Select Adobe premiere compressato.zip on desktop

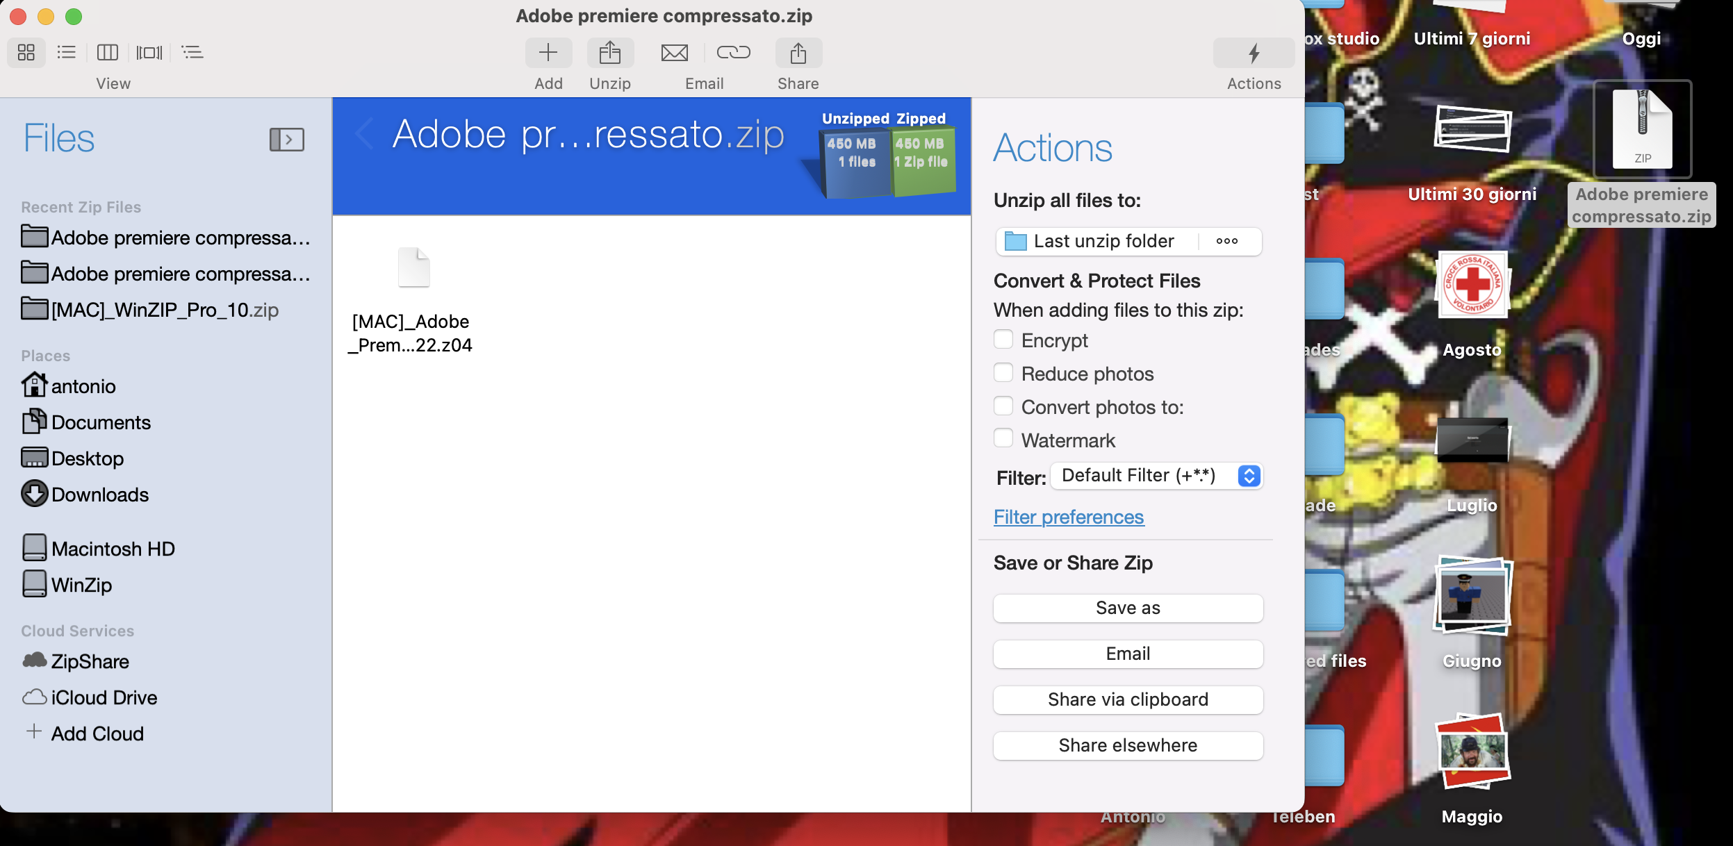tap(1642, 153)
